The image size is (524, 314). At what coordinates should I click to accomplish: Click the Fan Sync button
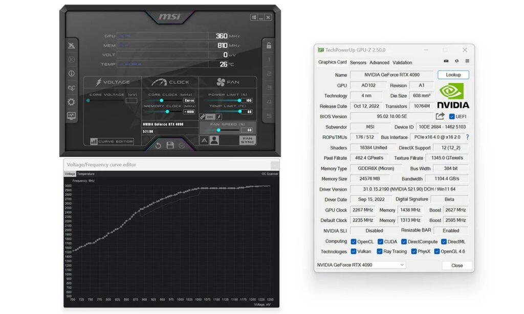coord(248,140)
